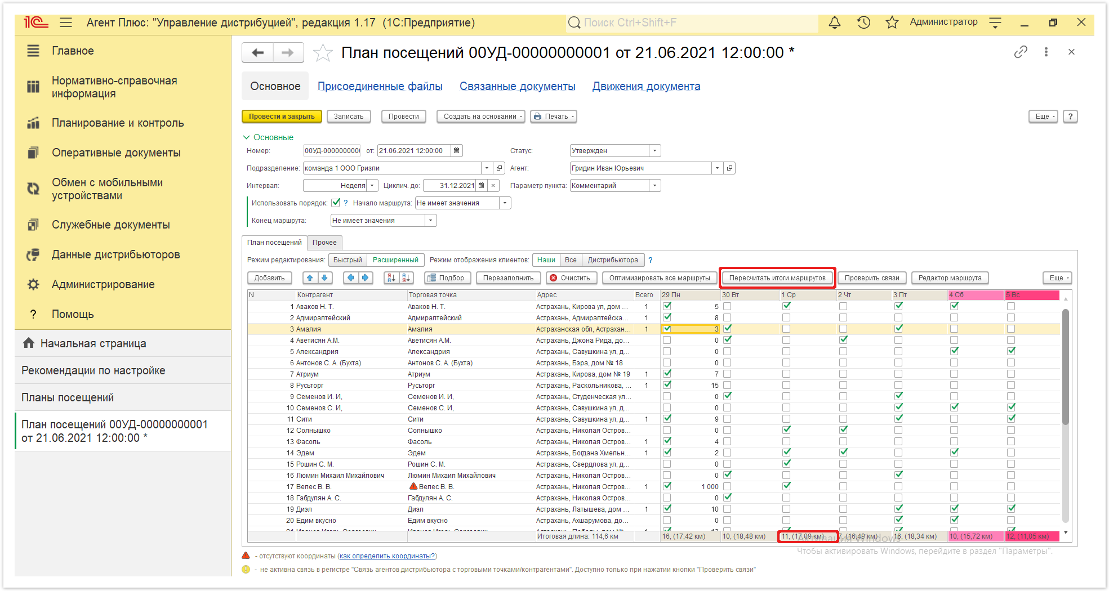Move the row up with the blue up arrow
This screenshot has width=1109, height=591.
(310, 277)
